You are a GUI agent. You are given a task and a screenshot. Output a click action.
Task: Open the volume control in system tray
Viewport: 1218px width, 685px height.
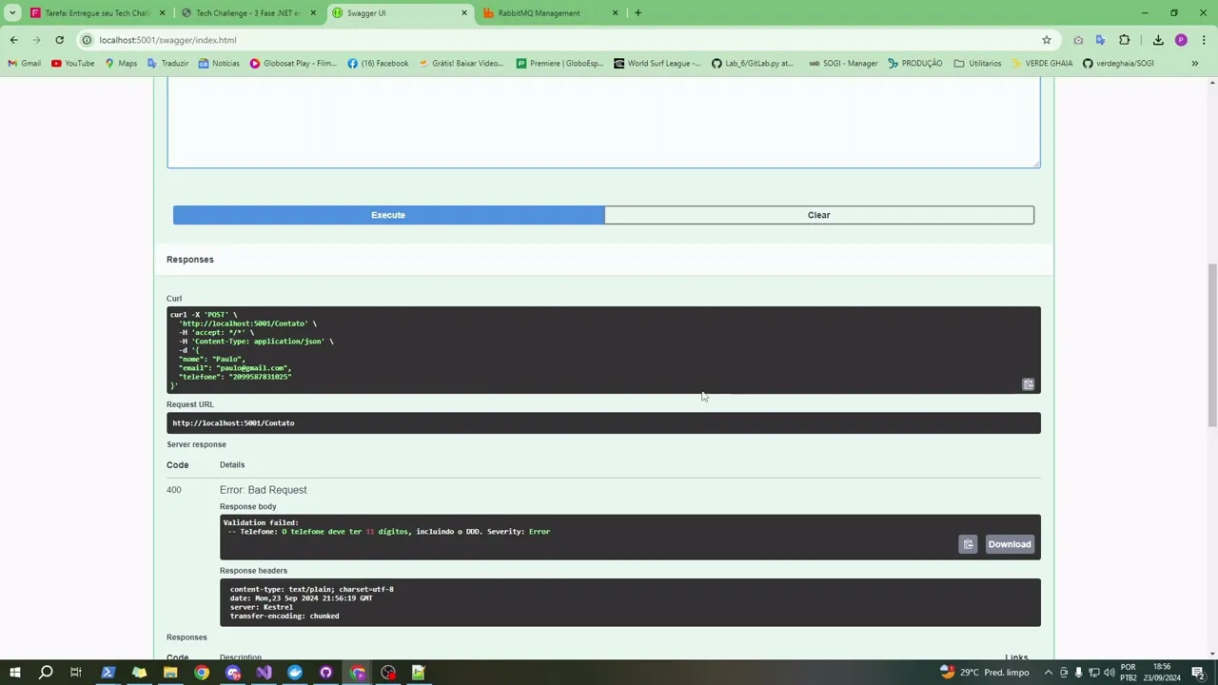pos(1109,673)
